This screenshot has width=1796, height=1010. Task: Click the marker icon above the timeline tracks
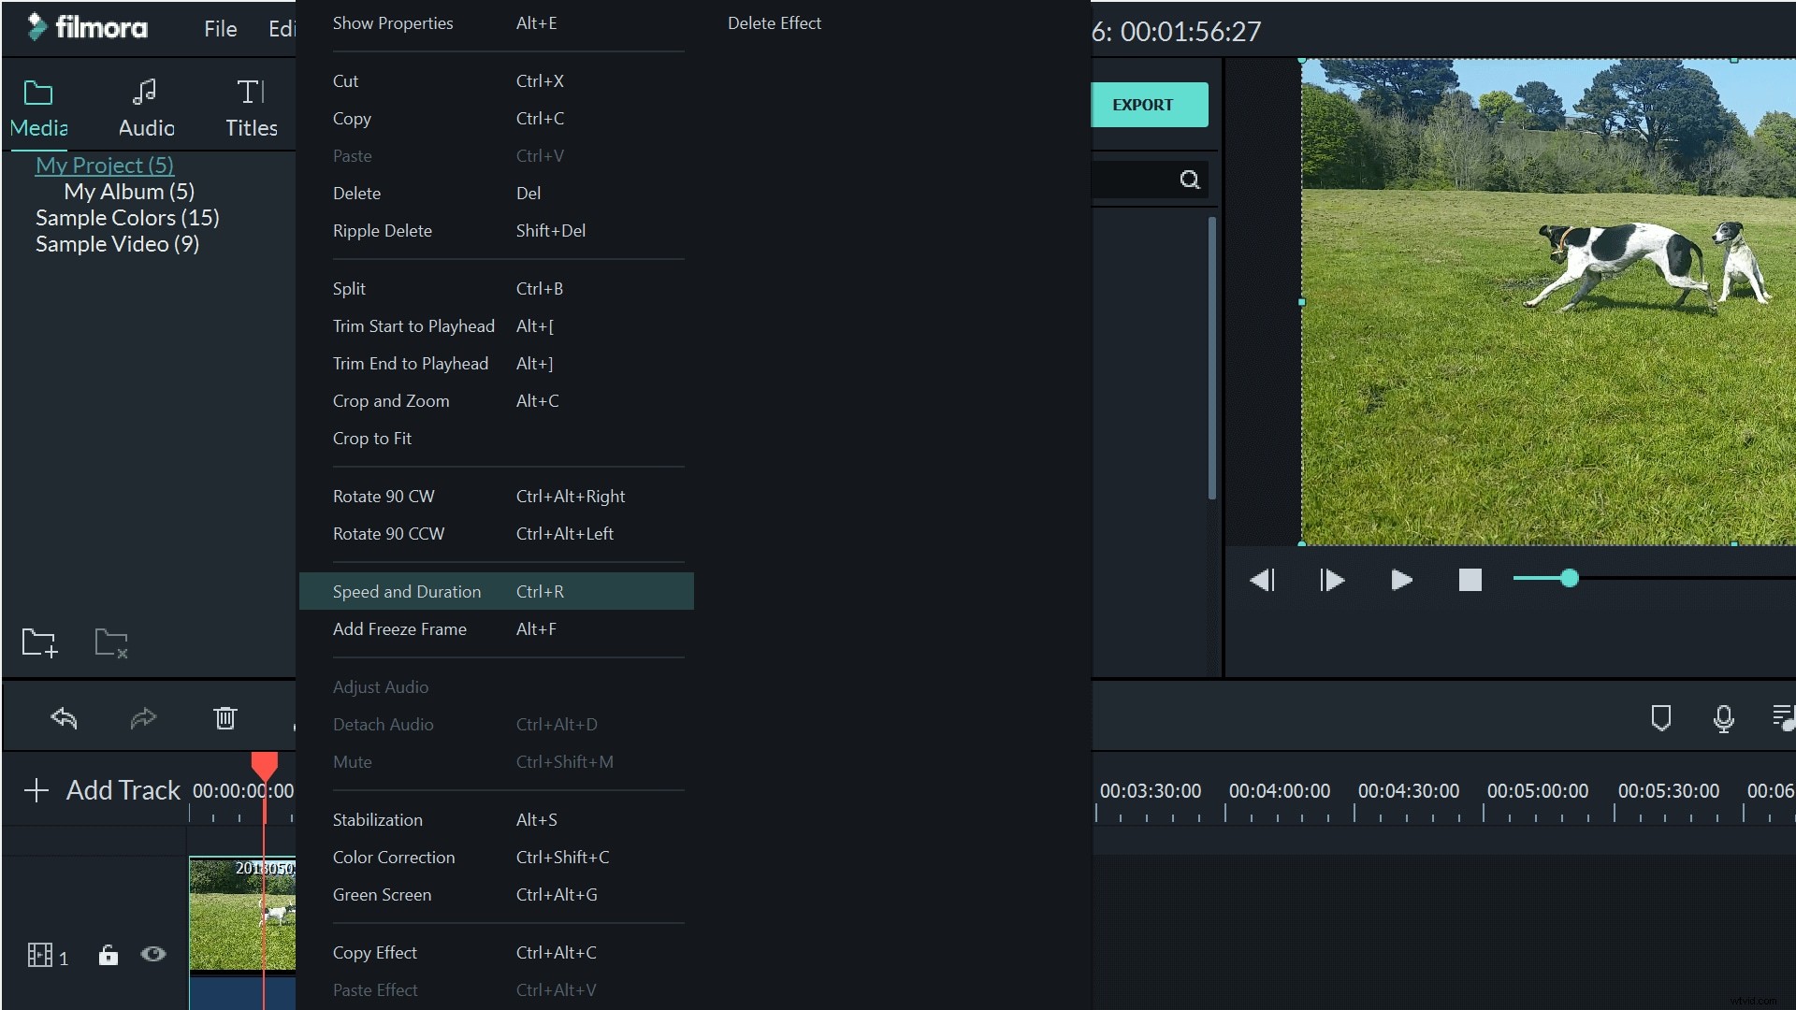(x=1660, y=717)
